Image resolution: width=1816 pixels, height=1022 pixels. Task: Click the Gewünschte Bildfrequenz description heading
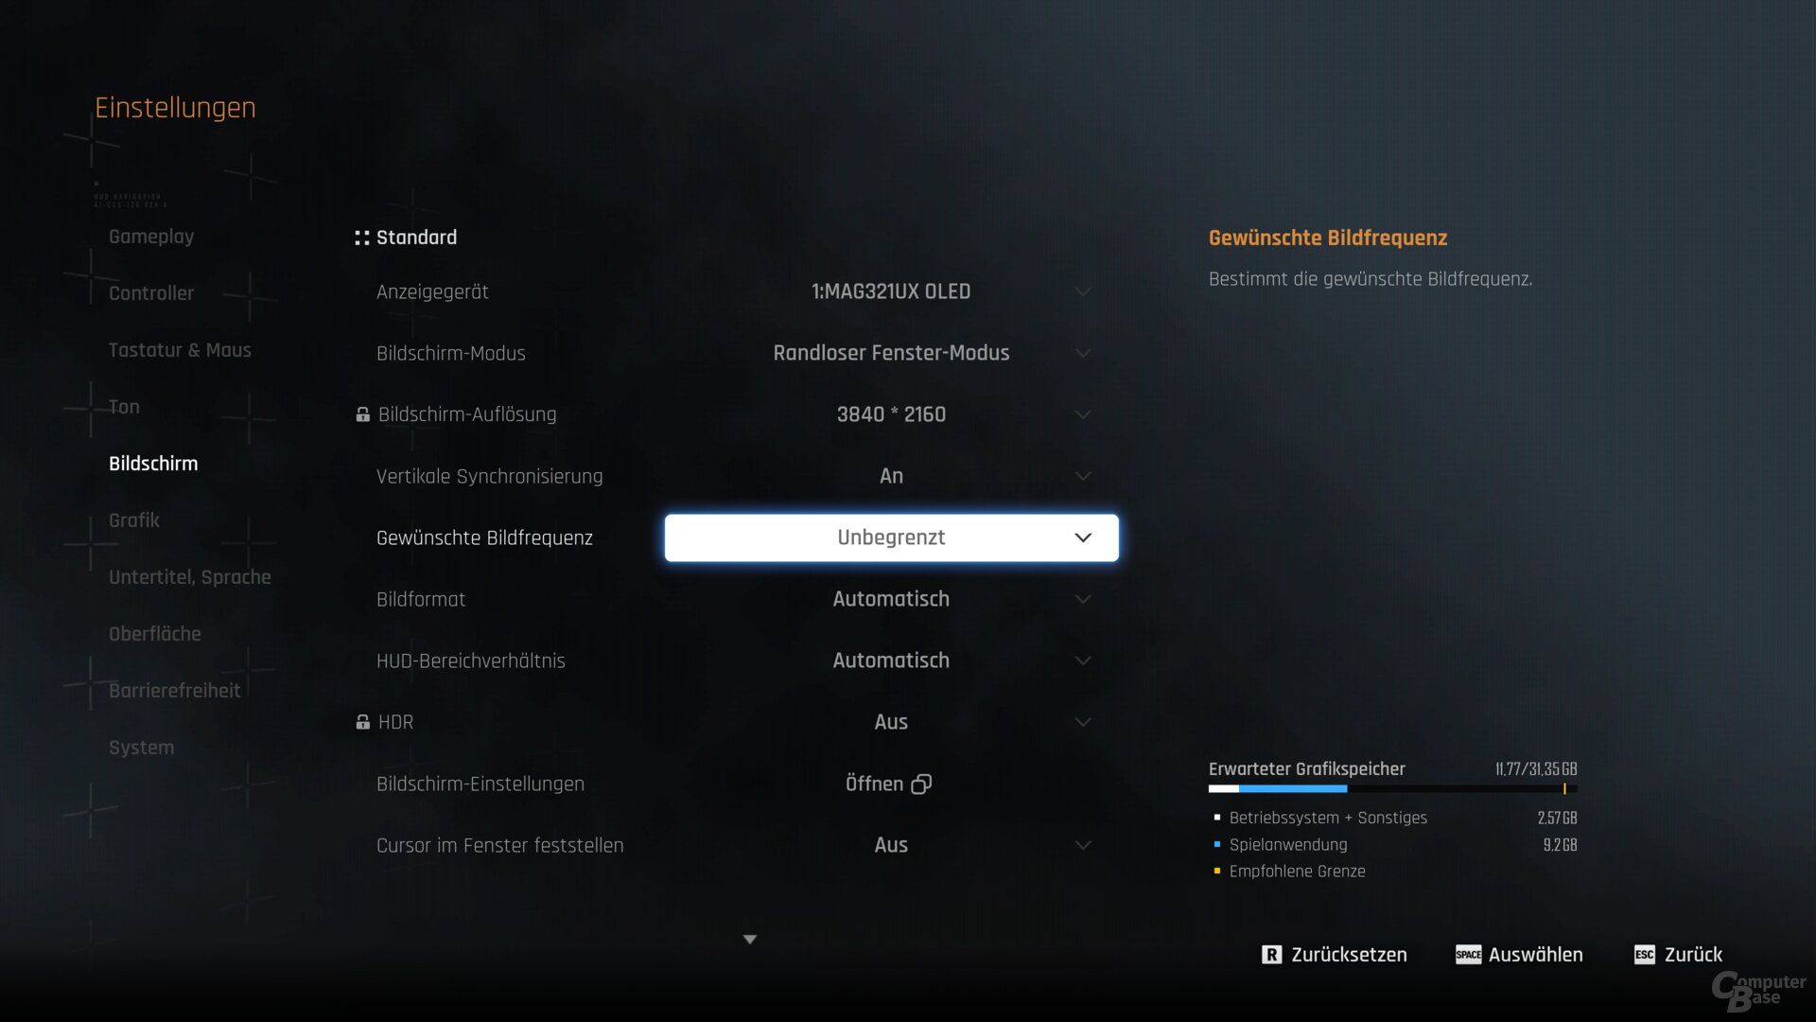tap(1328, 238)
